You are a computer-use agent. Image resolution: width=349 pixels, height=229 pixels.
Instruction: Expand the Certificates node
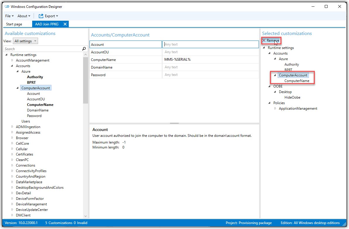tap(12, 154)
